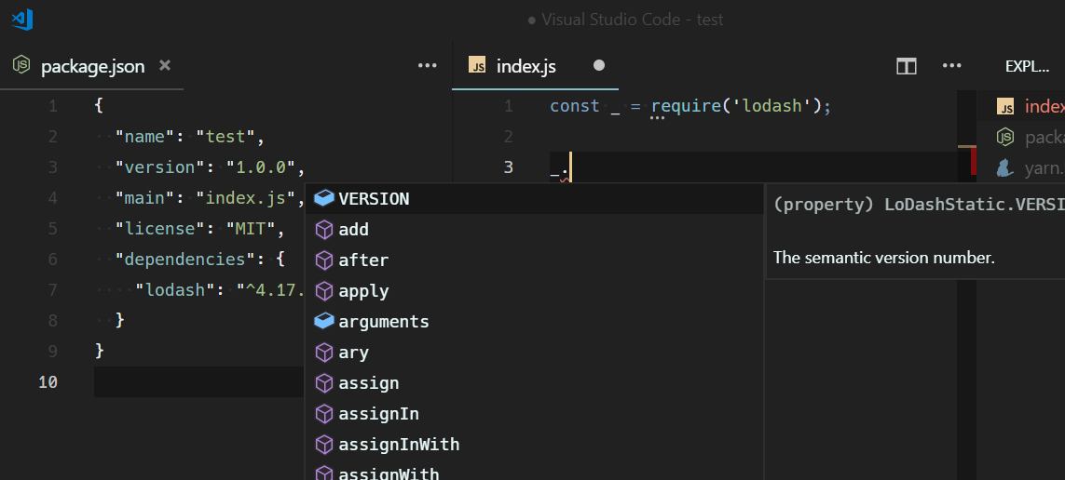
Task: Click the method cube icon beside assignIn
Action: point(324,414)
